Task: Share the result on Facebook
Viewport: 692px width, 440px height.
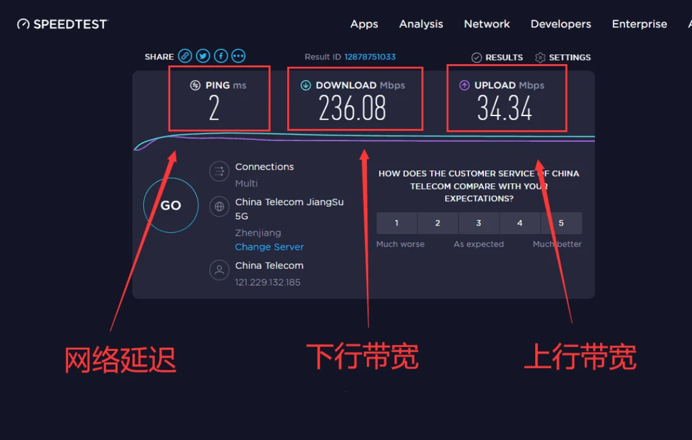Action: (x=221, y=56)
